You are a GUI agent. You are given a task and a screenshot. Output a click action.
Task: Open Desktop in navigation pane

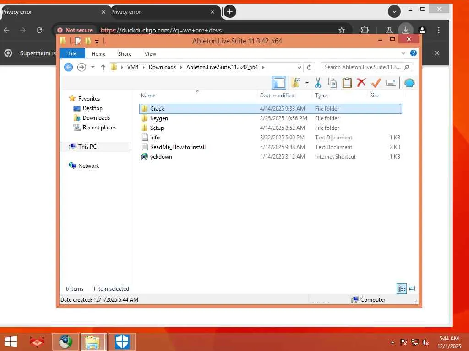93,108
